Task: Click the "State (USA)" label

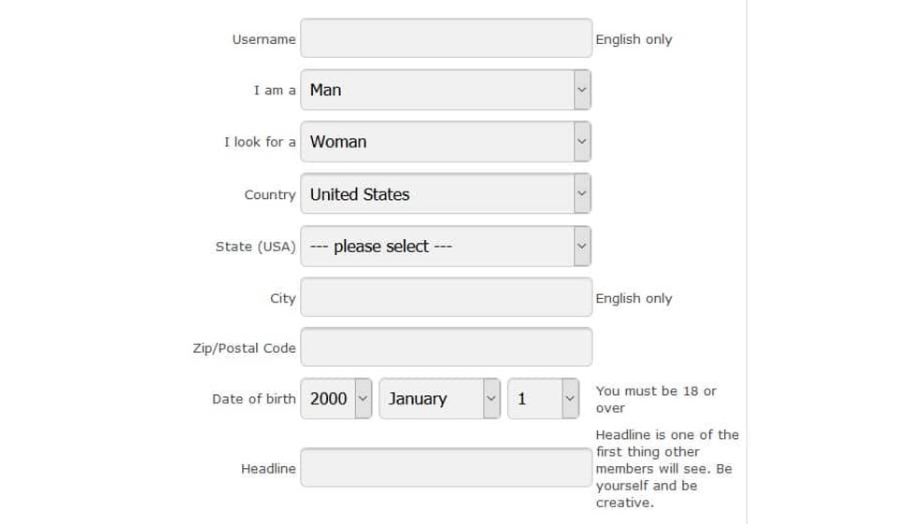Action: point(255,247)
